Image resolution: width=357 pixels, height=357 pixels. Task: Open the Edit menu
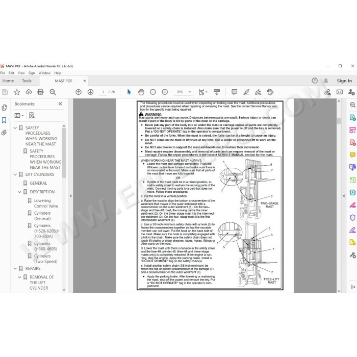pyautogui.click(x=11, y=73)
